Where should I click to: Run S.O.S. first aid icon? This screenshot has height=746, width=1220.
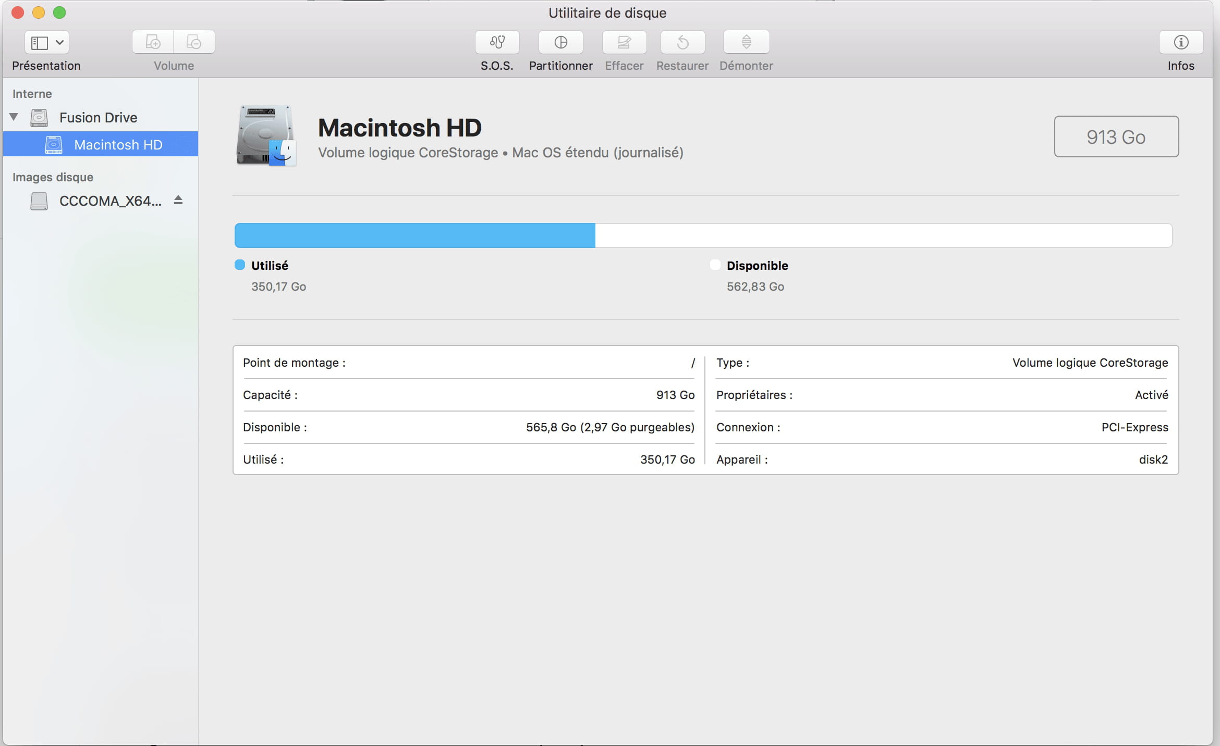coord(497,42)
